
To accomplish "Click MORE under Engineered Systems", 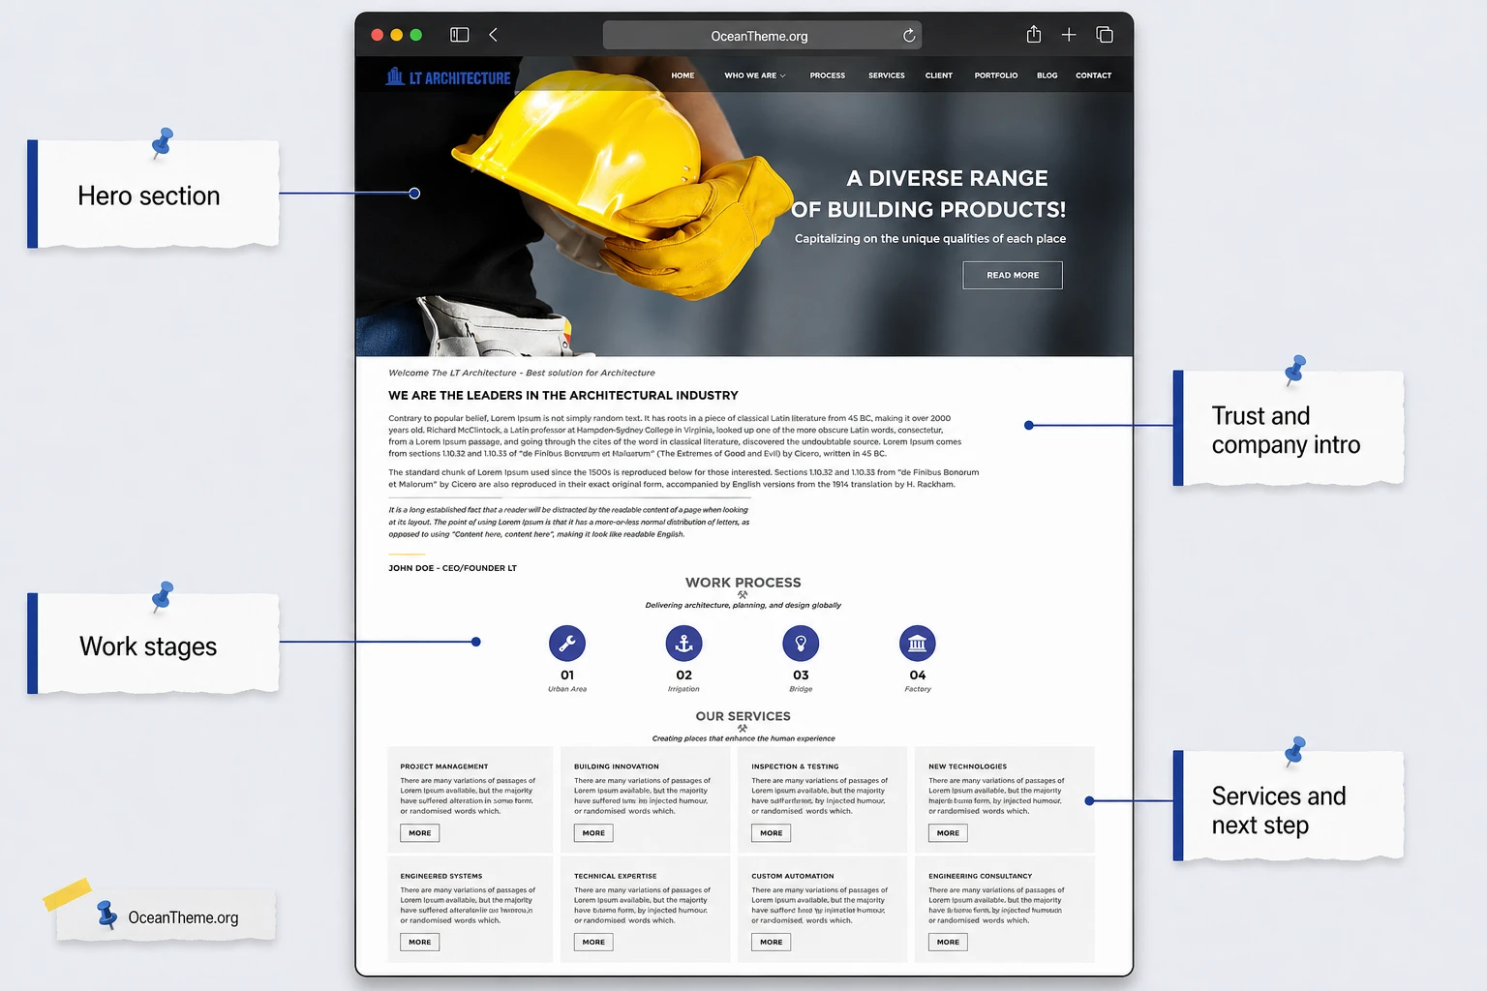I will pyautogui.click(x=420, y=942).
